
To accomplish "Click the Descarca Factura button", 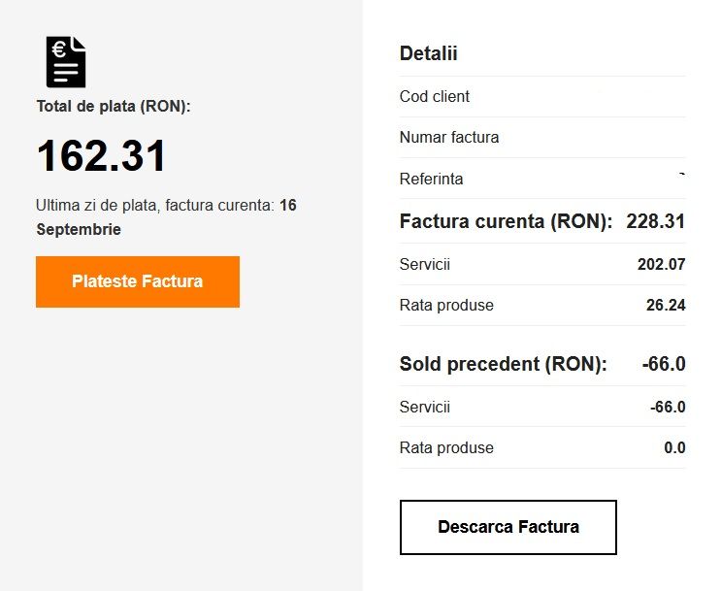I will [x=508, y=527].
